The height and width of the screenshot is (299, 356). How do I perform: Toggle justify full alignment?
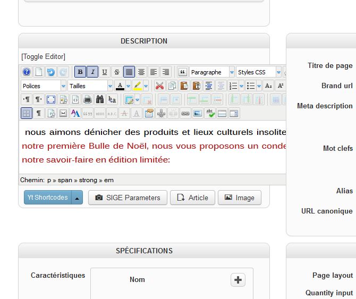[129, 72]
